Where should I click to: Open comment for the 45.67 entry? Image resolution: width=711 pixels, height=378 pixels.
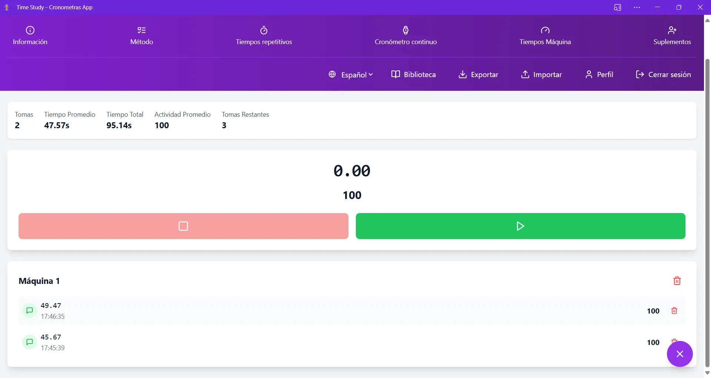30,342
